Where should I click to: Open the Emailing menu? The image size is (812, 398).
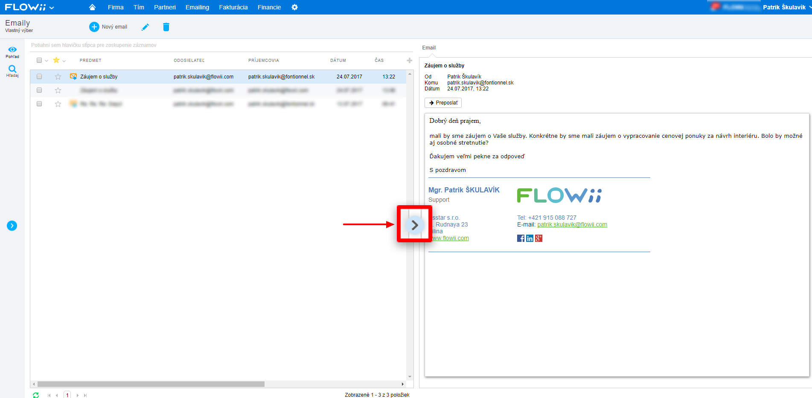[x=197, y=7]
